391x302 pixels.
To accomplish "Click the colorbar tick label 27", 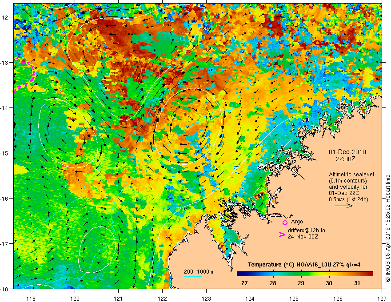I will (245, 283).
